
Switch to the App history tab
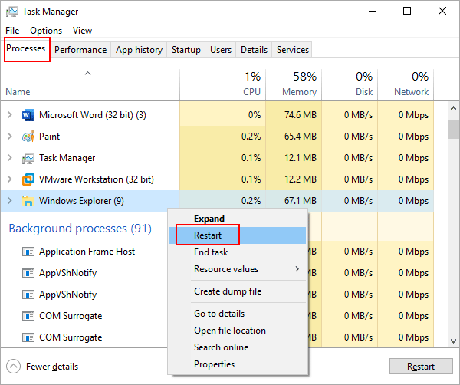[x=139, y=50]
